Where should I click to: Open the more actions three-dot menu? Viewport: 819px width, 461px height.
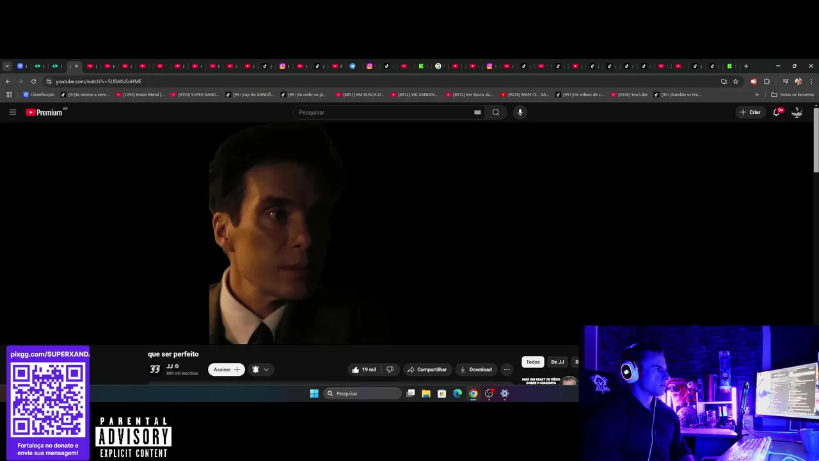[x=506, y=369]
